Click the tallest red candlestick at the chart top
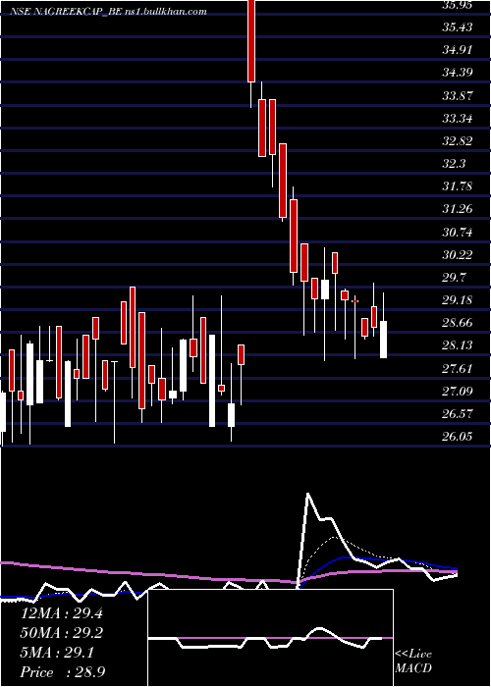This screenshot has height=687, width=491. (x=251, y=41)
